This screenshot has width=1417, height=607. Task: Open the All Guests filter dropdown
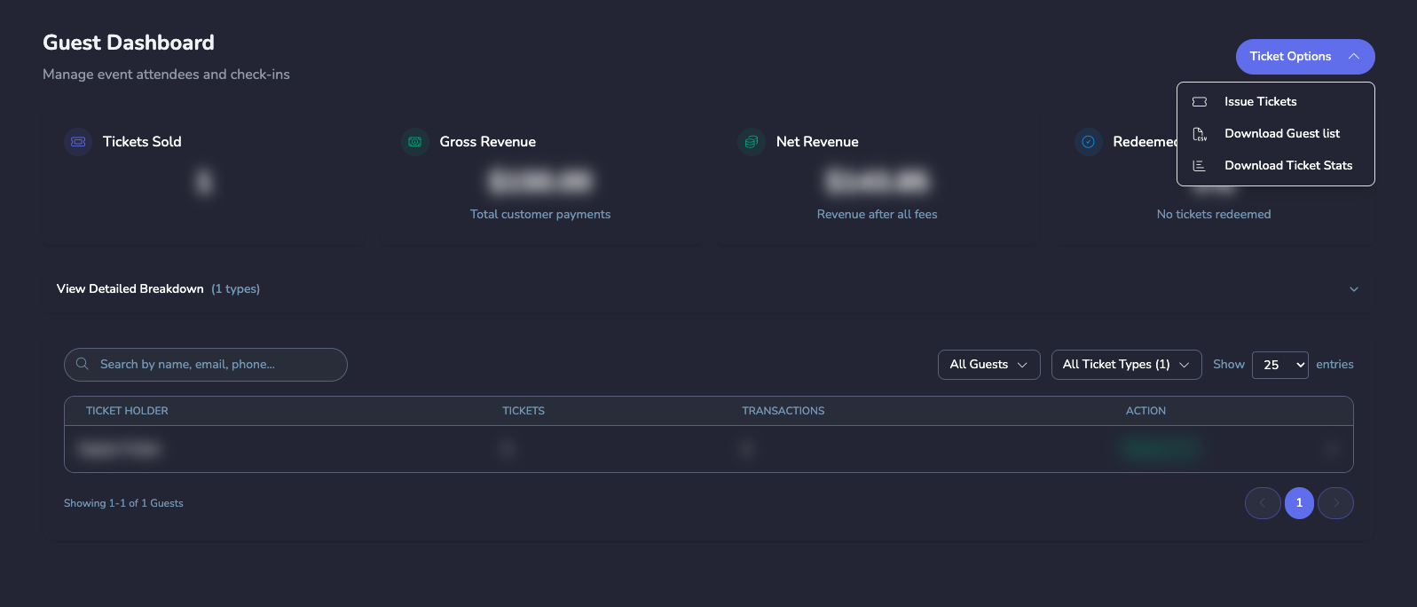click(988, 365)
